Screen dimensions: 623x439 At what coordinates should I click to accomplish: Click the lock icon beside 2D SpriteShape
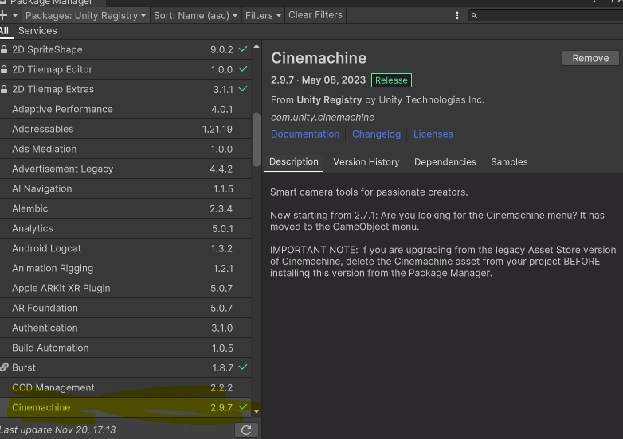pyautogui.click(x=4, y=49)
